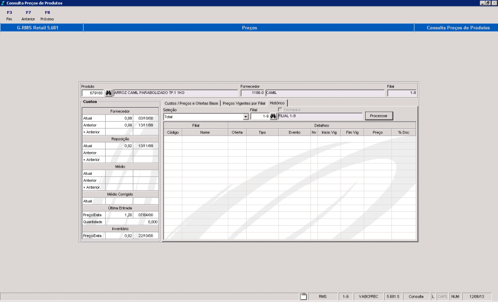Click the supplier name CAMIL field
498x302 pixels.
(325, 93)
